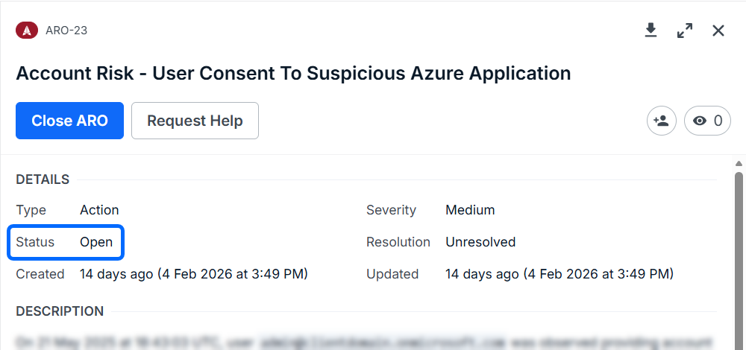Click the Type value Action
This screenshot has height=350, width=746.
tap(99, 210)
